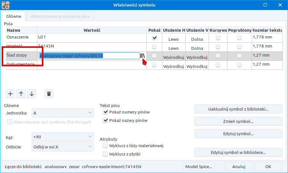Switch to Alternatywne przypisania pinu tab

pos(61,16)
